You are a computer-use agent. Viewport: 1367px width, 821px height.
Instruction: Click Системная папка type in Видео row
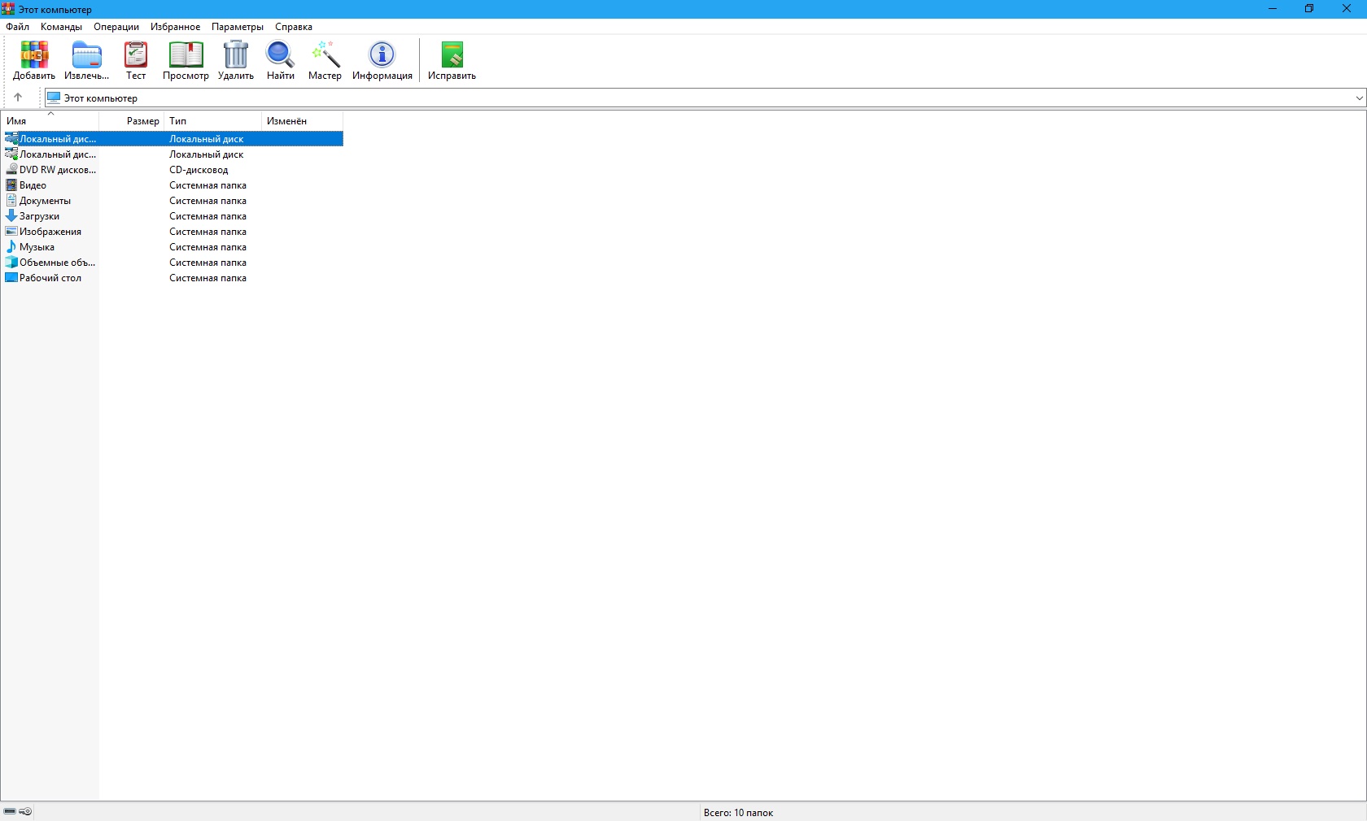[207, 185]
